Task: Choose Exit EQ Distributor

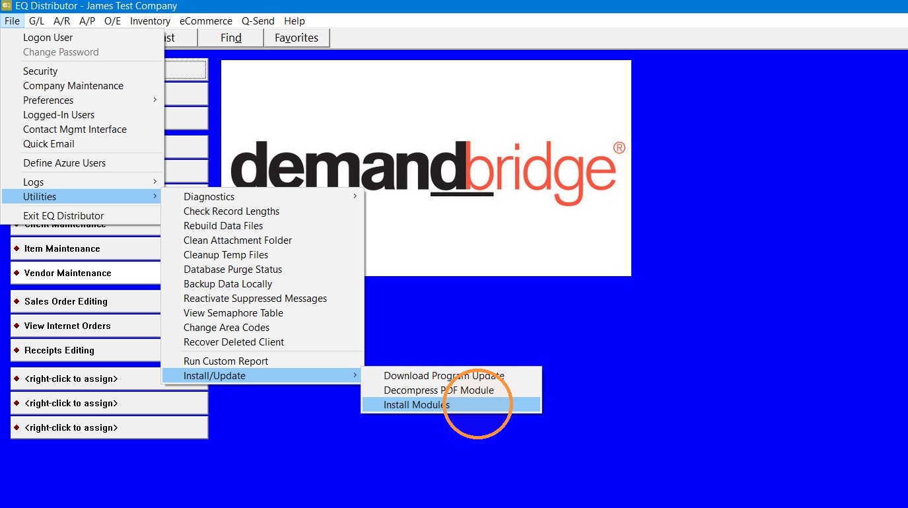Action: click(82, 216)
